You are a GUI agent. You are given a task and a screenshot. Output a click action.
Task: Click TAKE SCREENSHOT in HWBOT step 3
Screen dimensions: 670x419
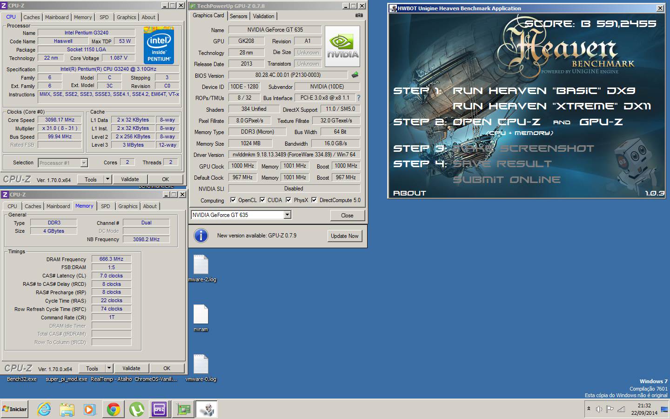coord(523,149)
